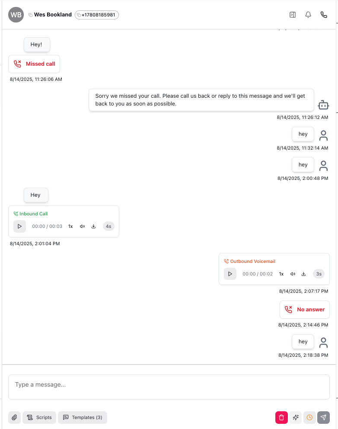
Task: Download the Outbound Voicemail audio
Action: click(x=303, y=274)
